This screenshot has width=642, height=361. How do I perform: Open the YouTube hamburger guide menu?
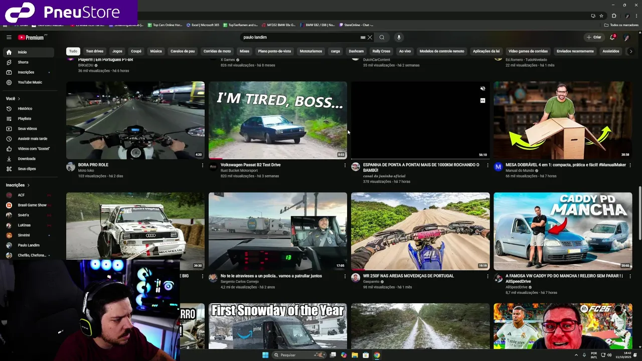(x=9, y=37)
